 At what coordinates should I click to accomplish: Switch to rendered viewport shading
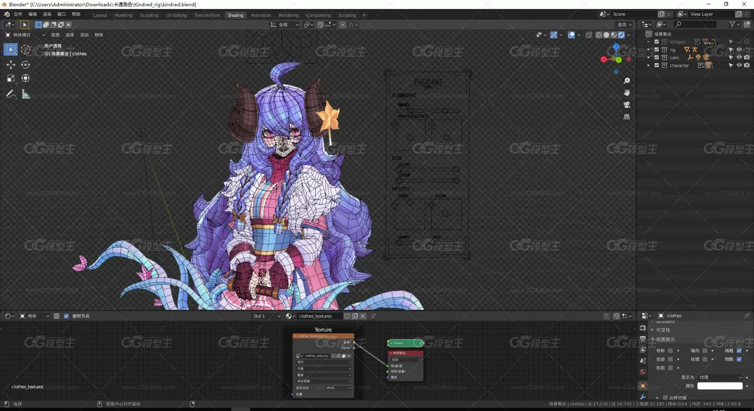pos(622,35)
